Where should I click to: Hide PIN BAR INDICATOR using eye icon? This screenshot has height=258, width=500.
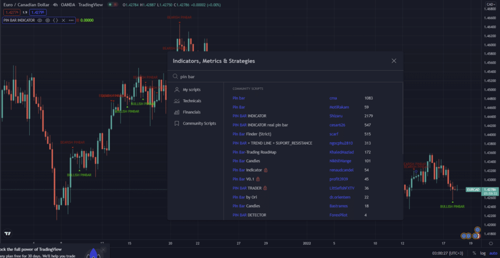(40, 21)
